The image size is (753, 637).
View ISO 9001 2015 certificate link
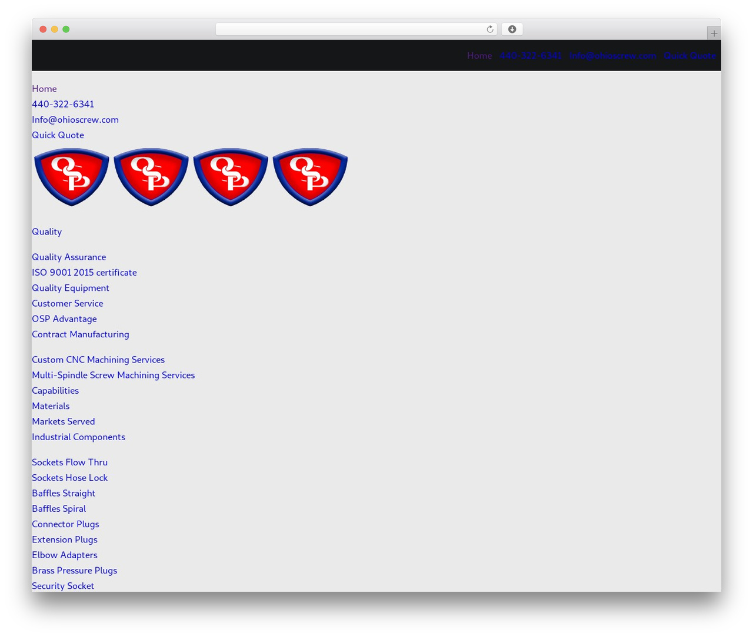coord(84,273)
